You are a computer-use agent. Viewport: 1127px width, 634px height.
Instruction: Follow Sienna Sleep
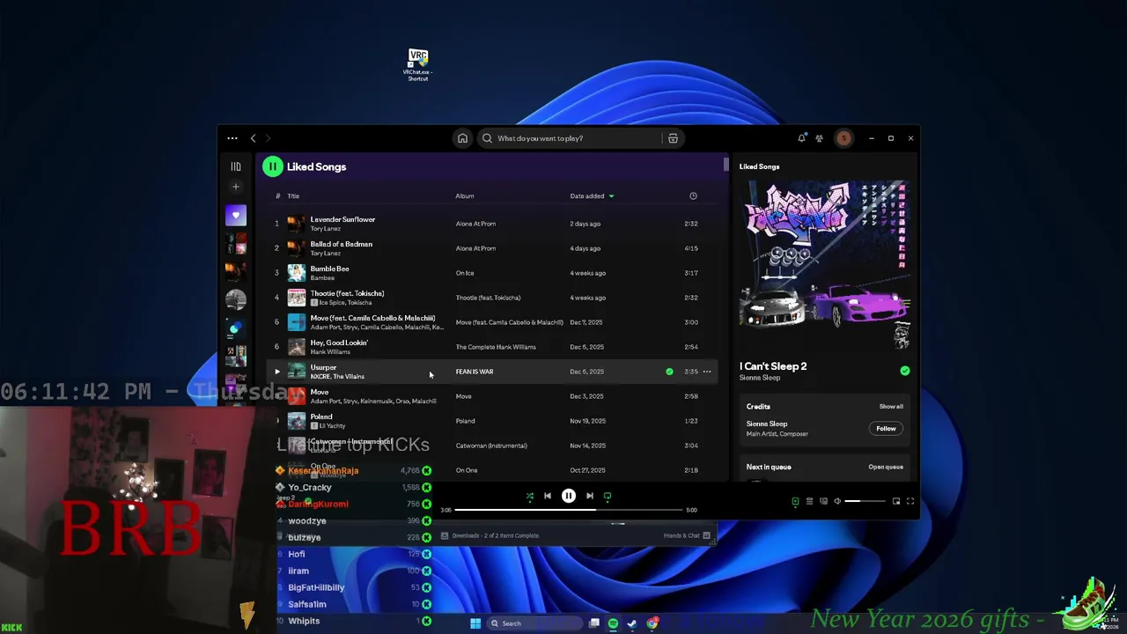[886, 429]
